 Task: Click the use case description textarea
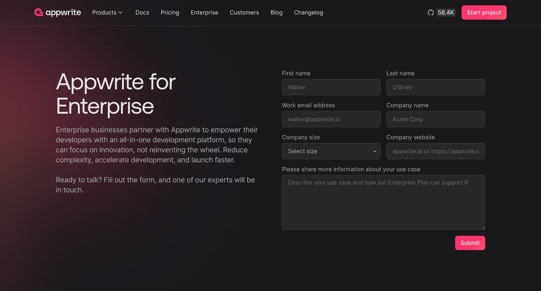pyautogui.click(x=383, y=202)
